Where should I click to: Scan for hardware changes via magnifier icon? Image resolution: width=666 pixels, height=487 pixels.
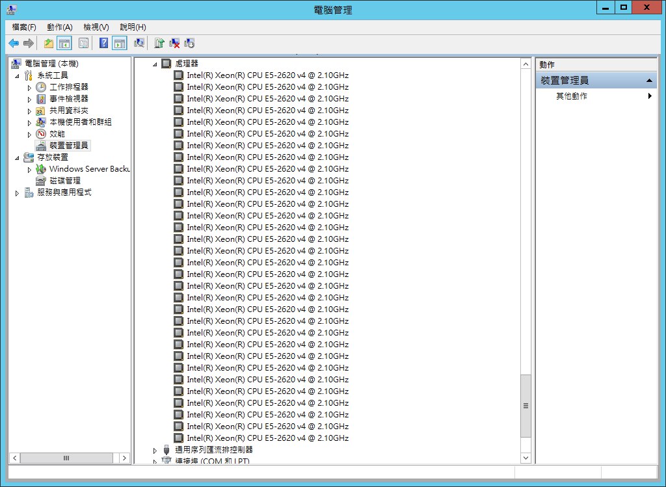[x=139, y=43]
